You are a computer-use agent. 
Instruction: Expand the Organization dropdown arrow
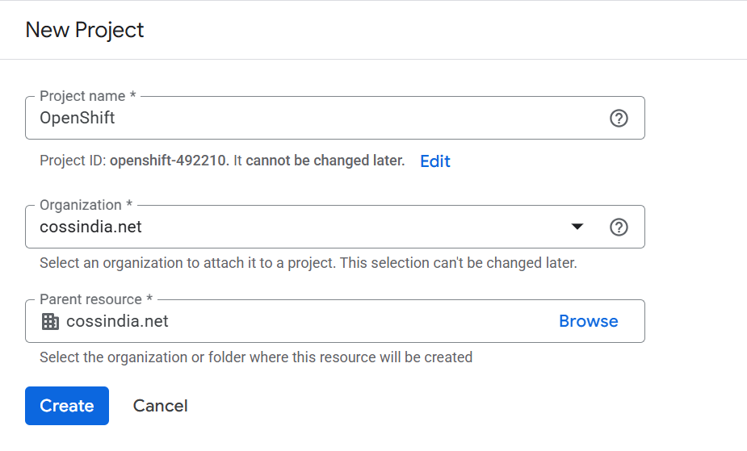point(577,228)
